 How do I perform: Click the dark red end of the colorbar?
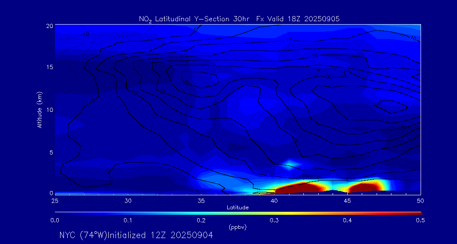pyautogui.click(x=417, y=213)
